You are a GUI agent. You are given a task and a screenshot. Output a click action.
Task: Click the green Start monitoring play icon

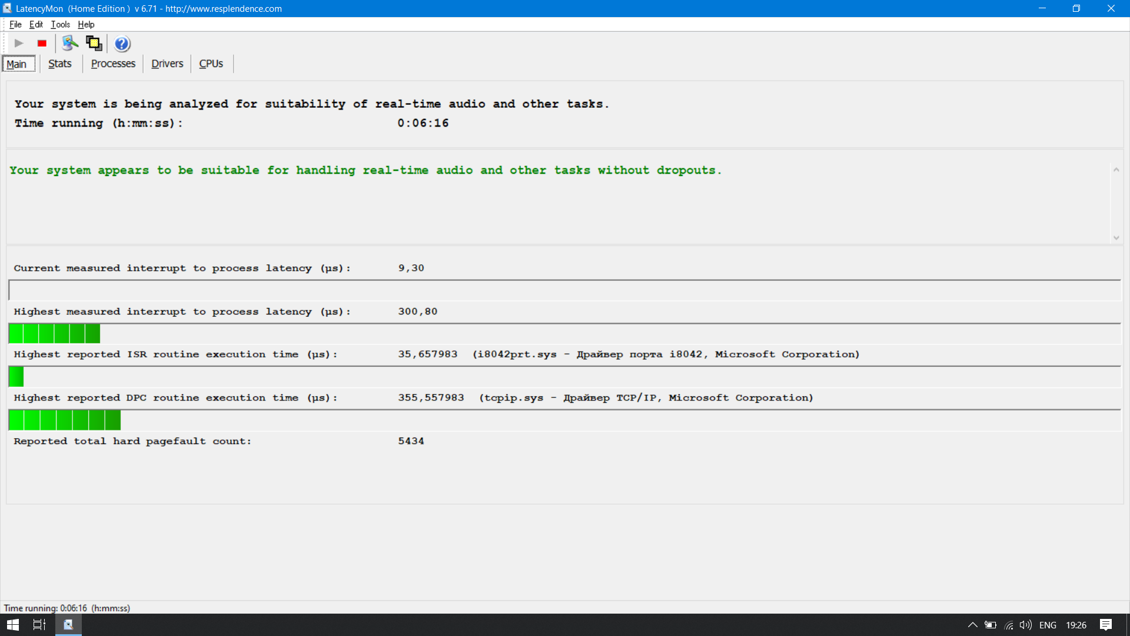point(19,43)
